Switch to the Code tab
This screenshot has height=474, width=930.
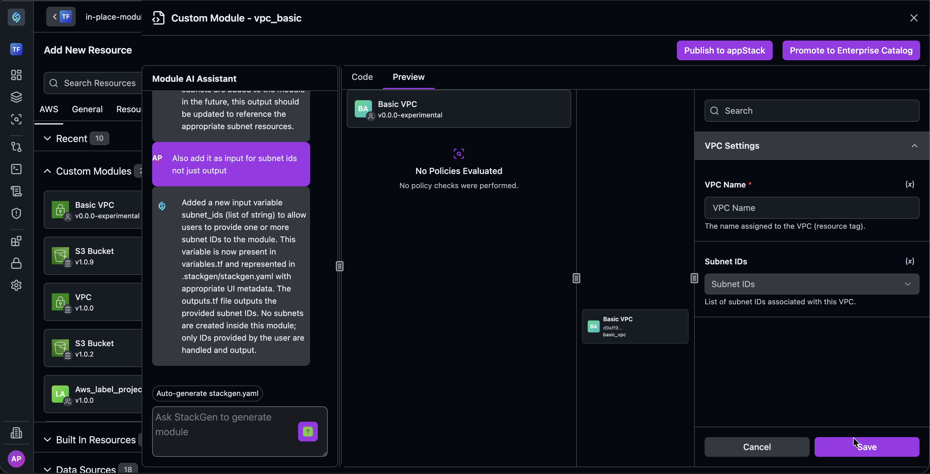pos(362,77)
